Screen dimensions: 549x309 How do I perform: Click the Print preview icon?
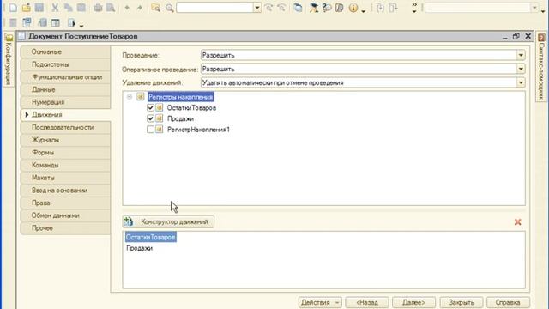(111, 8)
